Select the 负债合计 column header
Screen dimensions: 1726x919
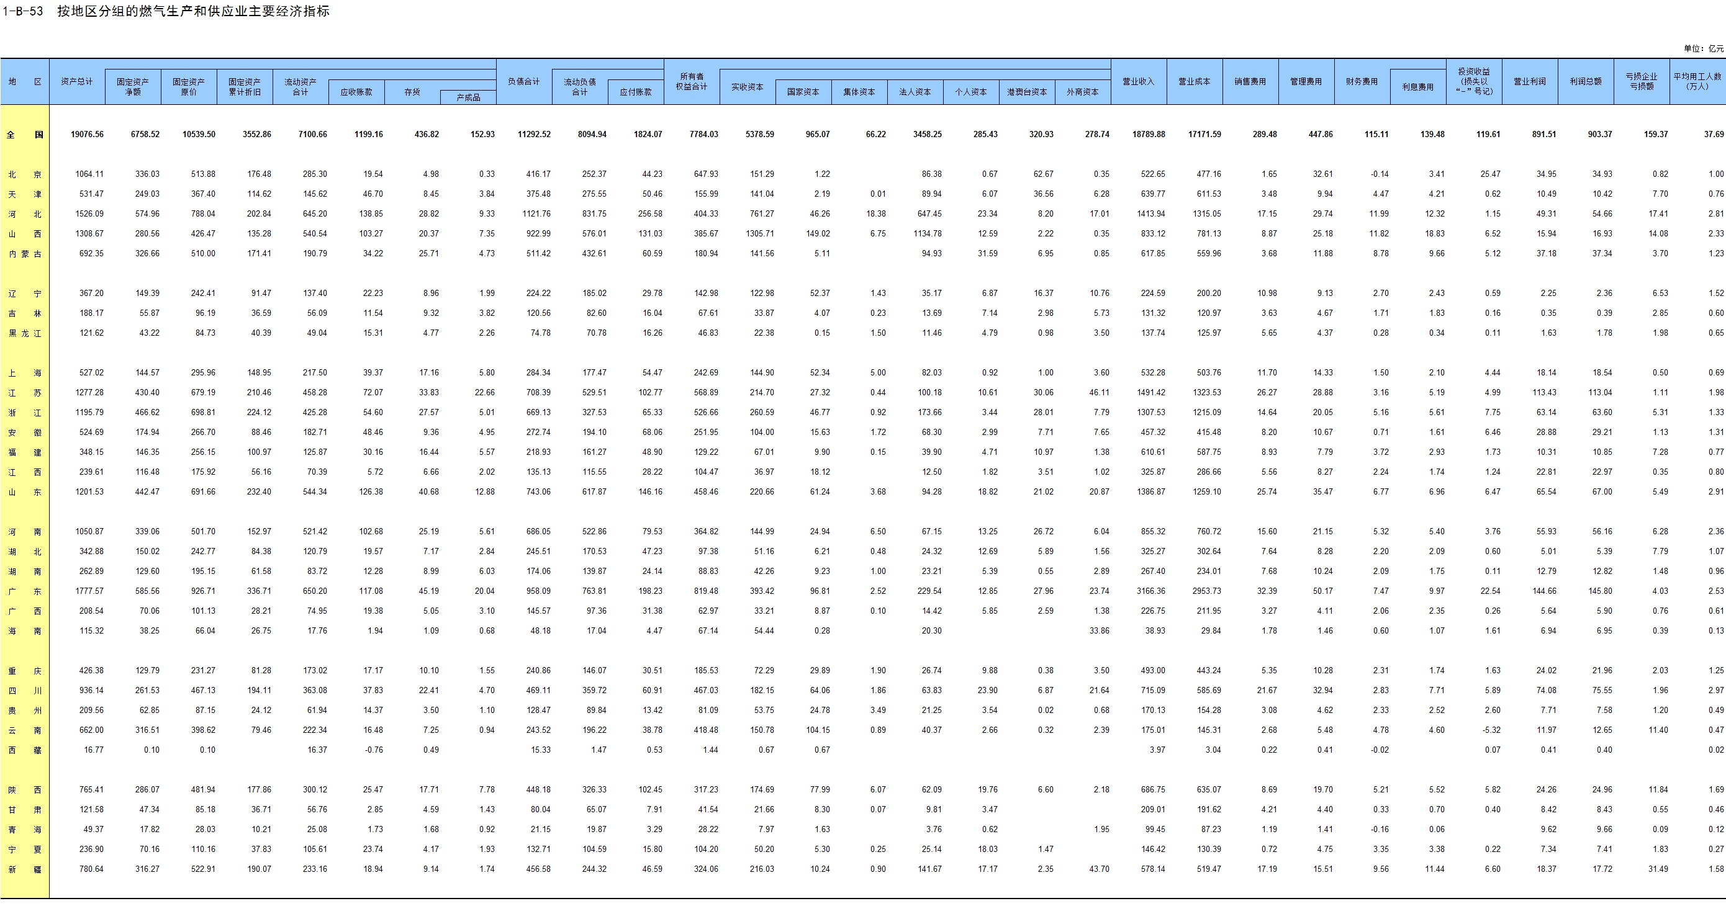tap(523, 82)
